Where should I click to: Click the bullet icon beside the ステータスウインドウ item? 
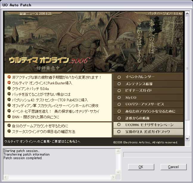[9, 131]
